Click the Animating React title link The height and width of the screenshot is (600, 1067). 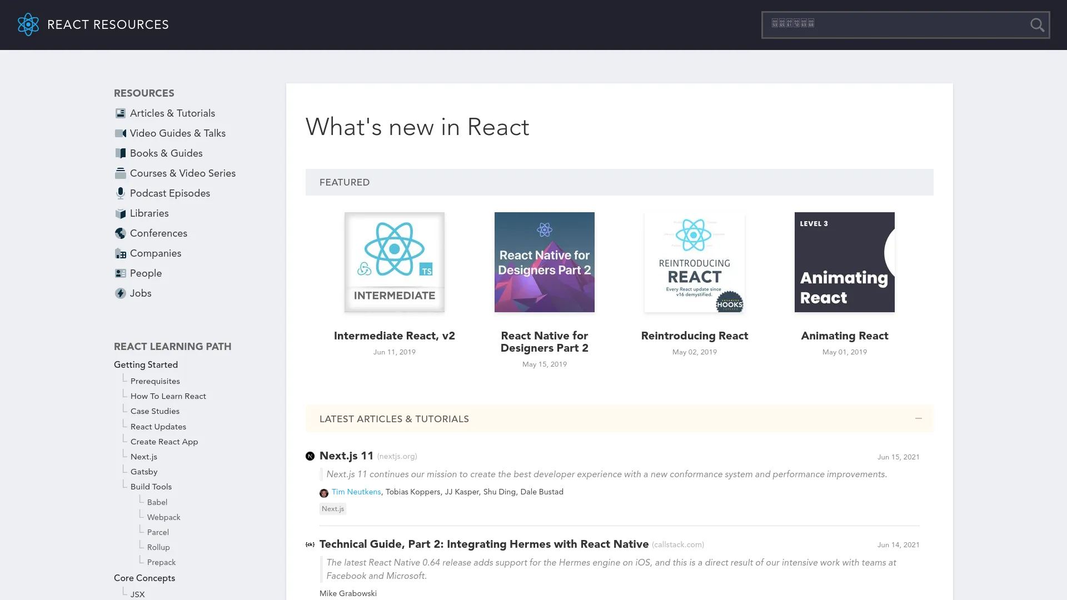point(845,336)
